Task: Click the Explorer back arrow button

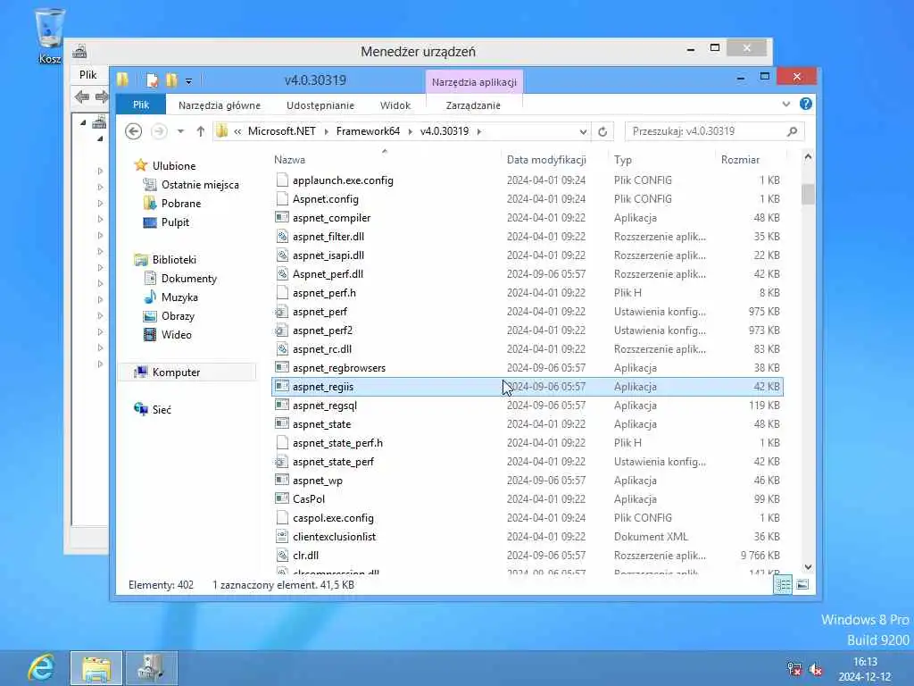Action: [x=134, y=131]
